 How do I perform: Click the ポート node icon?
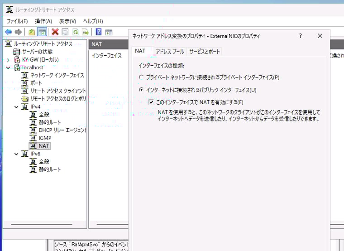pos(25,83)
